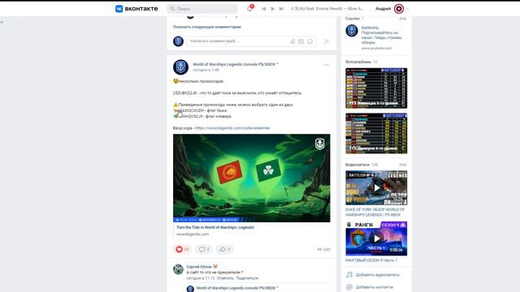This screenshot has width=520, height=292.
Task: Open the post options three-dot menu
Action: coord(327,65)
